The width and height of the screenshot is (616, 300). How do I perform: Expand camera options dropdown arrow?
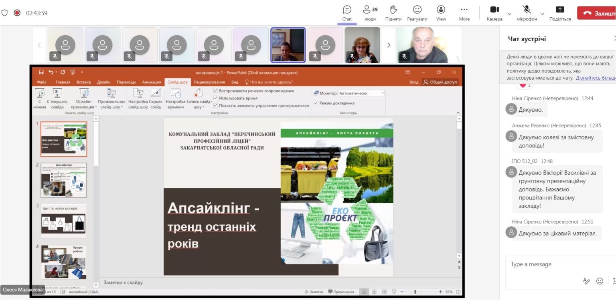pyautogui.click(x=509, y=14)
